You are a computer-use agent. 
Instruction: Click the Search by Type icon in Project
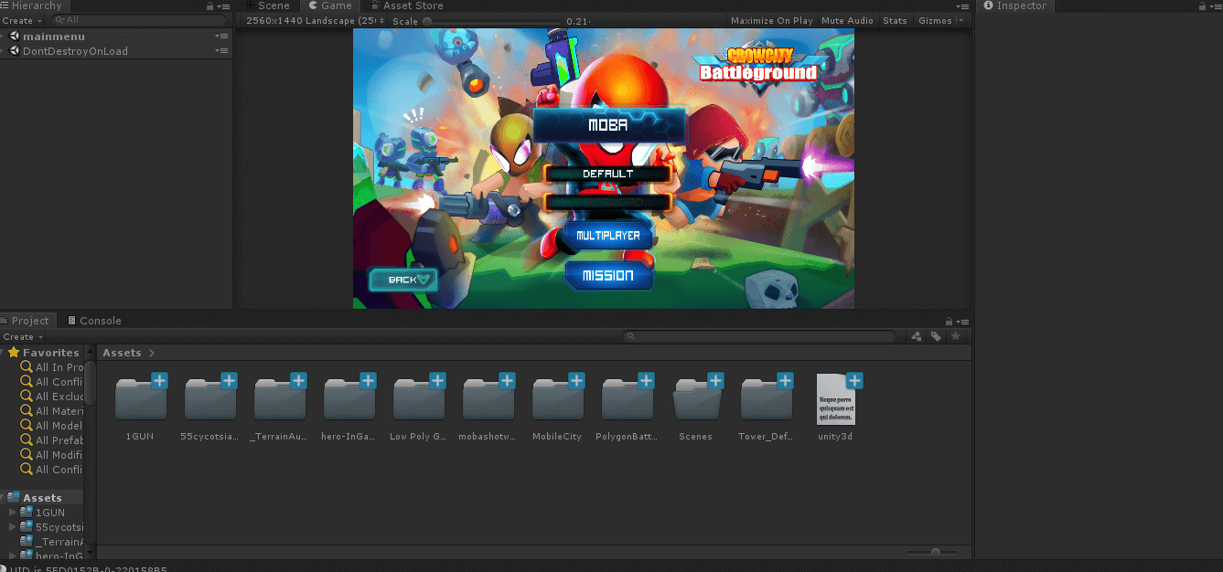[917, 336]
